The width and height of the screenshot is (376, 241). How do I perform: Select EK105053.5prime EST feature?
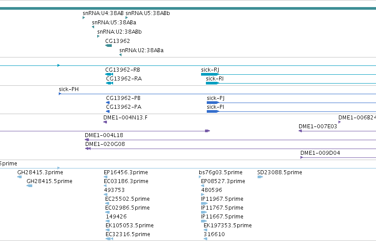[107, 230]
